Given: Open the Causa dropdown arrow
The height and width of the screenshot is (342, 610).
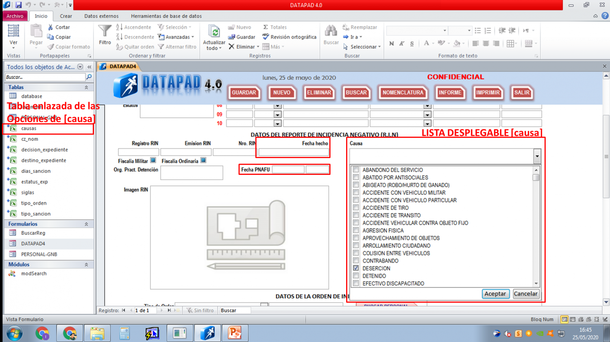Looking at the screenshot, I should point(537,156).
